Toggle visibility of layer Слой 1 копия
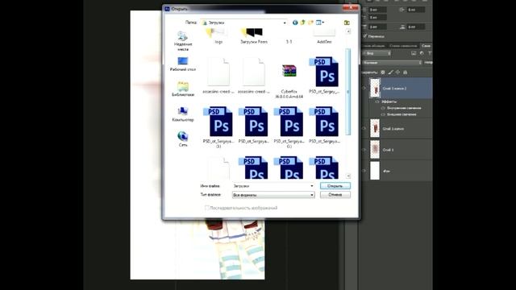This screenshot has width=516, height=290. click(364, 129)
